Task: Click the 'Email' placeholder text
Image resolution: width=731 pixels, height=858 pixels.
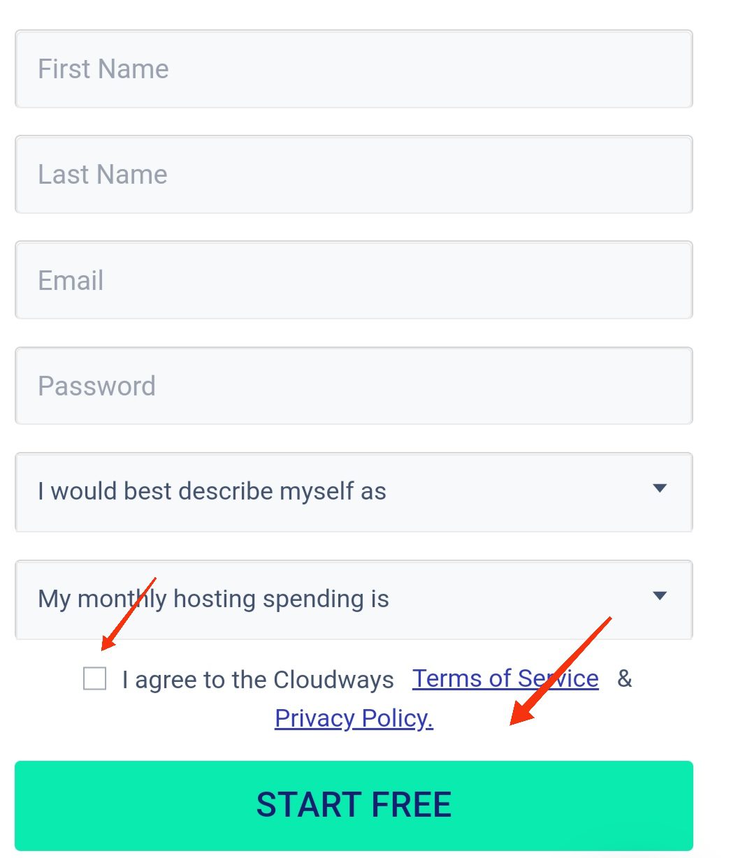Action: [x=71, y=280]
